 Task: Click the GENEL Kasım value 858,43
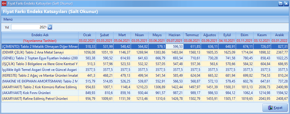[x=262, y=58]
